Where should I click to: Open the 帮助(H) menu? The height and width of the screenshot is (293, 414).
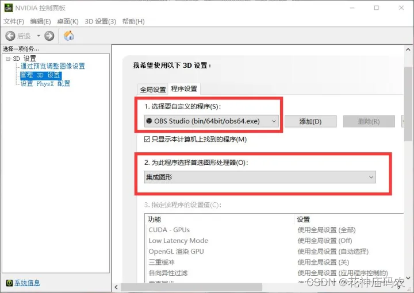coord(133,21)
